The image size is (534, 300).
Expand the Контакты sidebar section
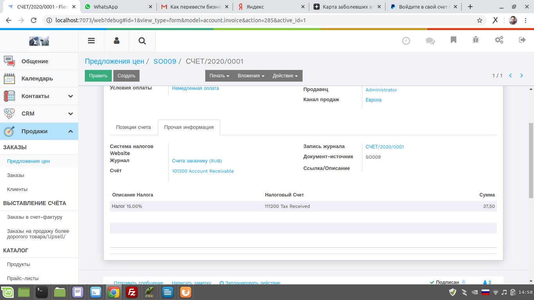click(x=70, y=96)
